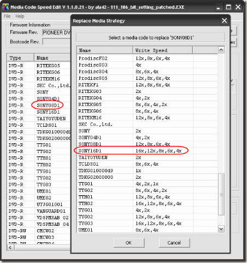Open the Help menu
Screen dimensions: 247x263
tap(20, 16)
